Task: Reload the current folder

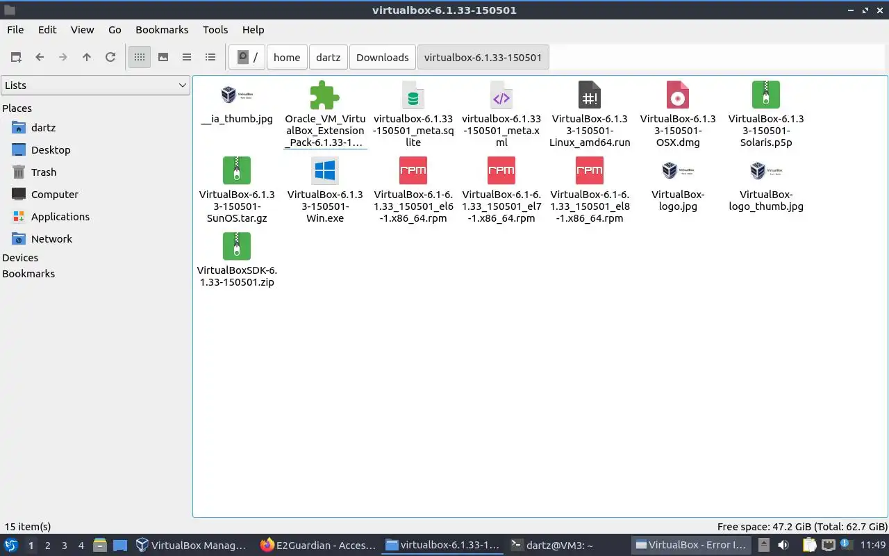Action: [x=110, y=57]
